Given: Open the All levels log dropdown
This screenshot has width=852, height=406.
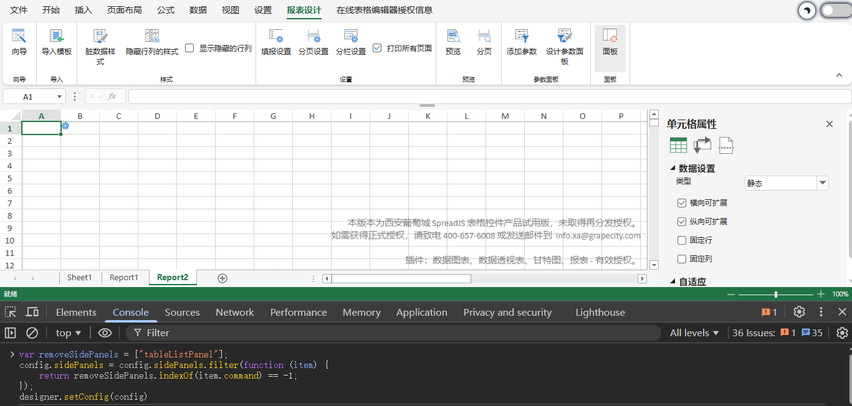Looking at the screenshot, I should [694, 333].
